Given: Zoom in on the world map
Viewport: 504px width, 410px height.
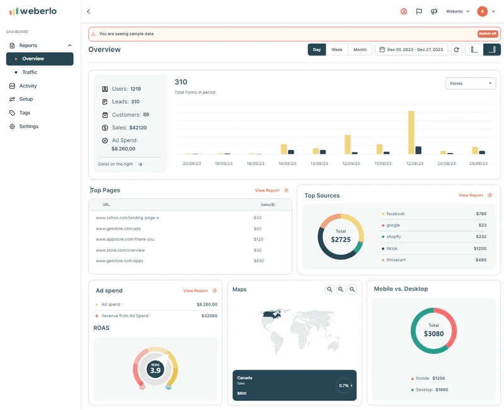Looking at the screenshot, I should click(x=330, y=289).
